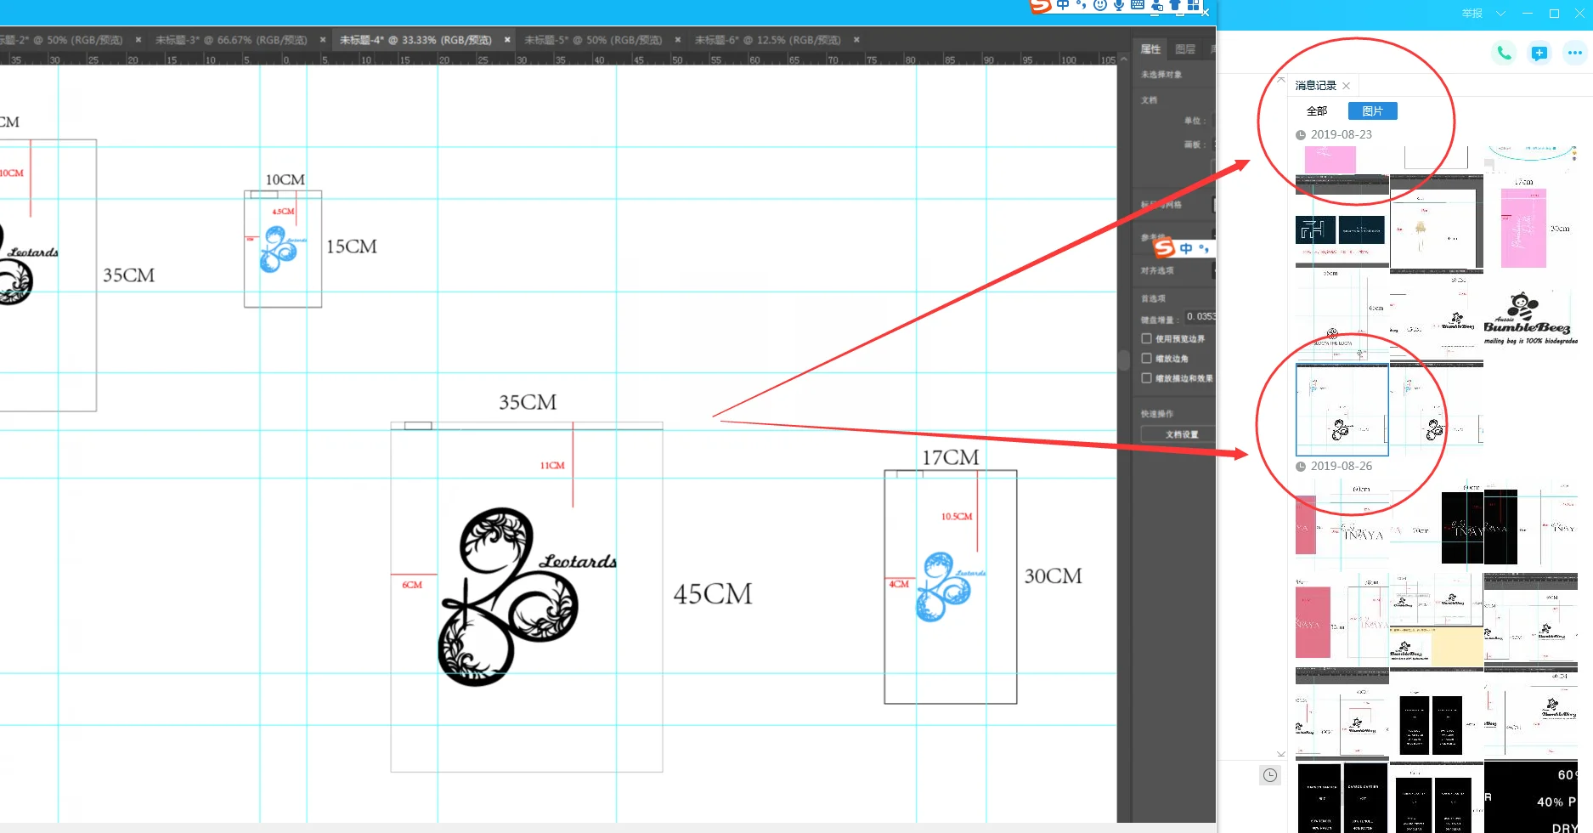Check the 缩放描边和效果 option
1593x833 pixels.
point(1146,378)
